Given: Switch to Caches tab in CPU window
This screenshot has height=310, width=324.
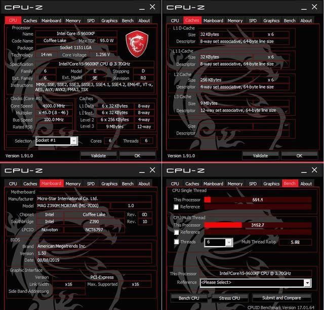Looking at the screenshot, I should pyautogui.click(x=30, y=20).
